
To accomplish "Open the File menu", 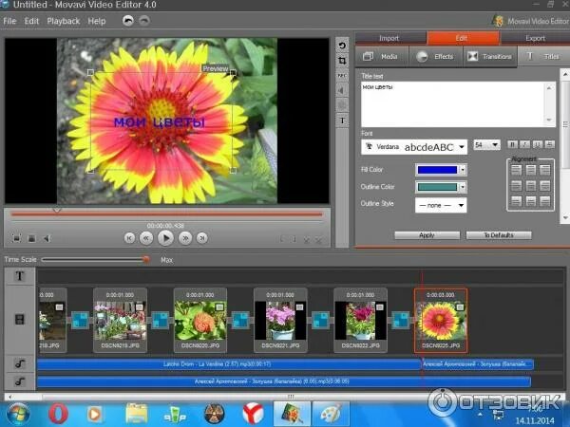I will [9, 21].
